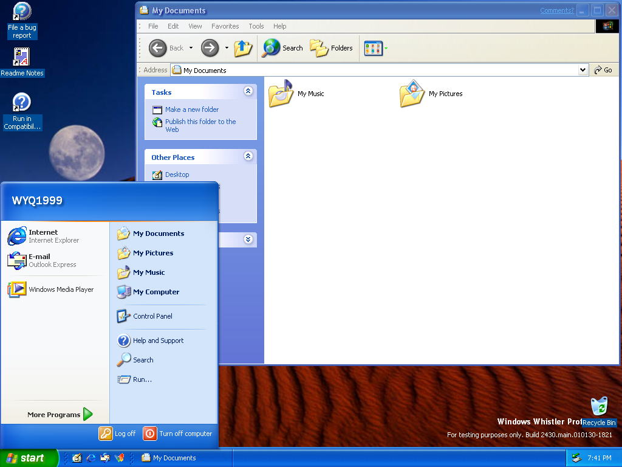The height and width of the screenshot is (467, 622).
Task: Open the Tools menu
Action: [x=256, y=26]
